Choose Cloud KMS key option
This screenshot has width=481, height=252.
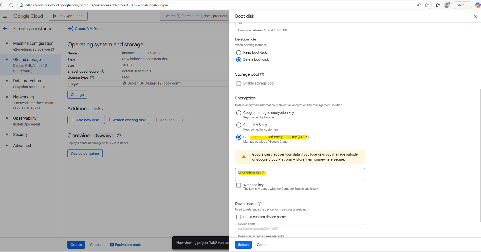pyautogui.click(x=238, y=125)
